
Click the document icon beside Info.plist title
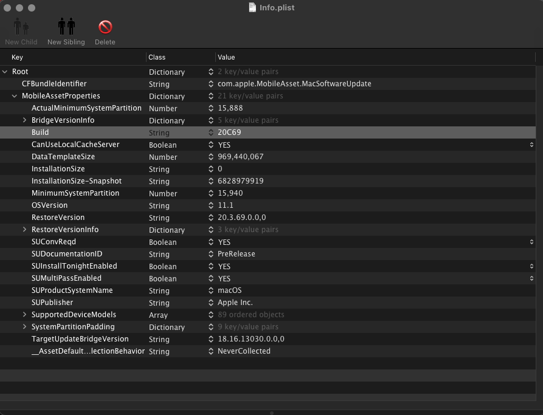click(252, 7)
